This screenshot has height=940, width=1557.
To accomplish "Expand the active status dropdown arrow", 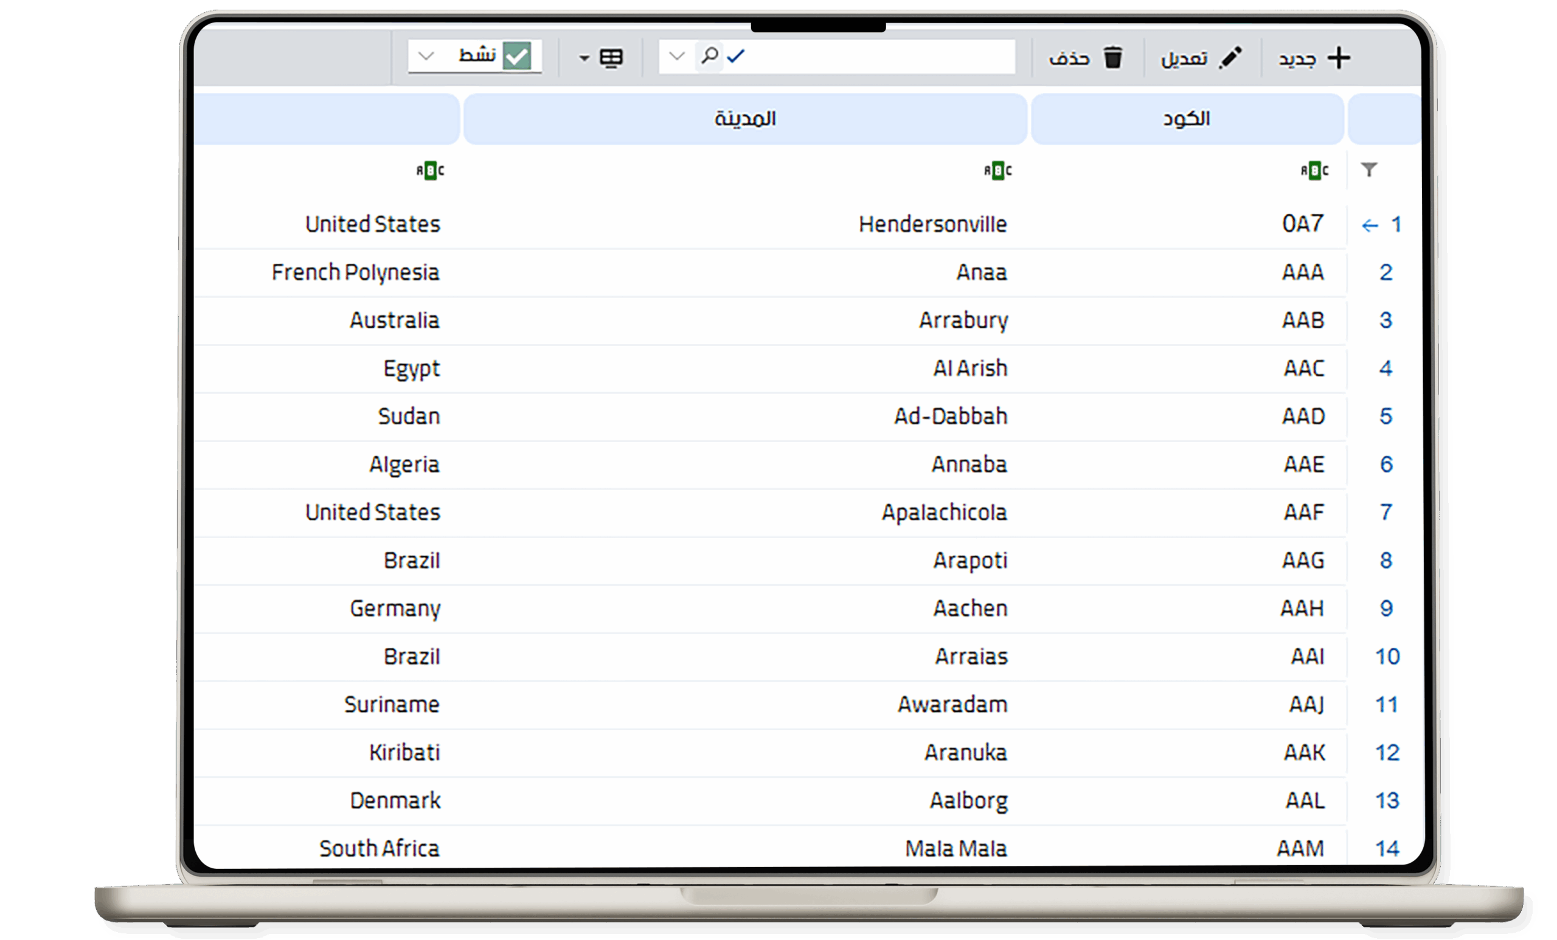I will click(x=426, y=56).
